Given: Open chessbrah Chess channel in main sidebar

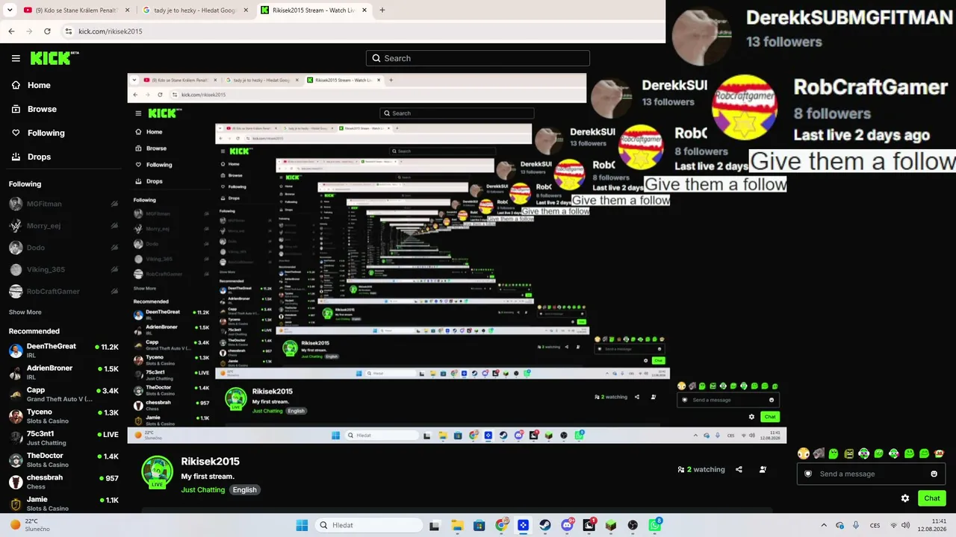Looking at the screenshot, I should point(63,481).
